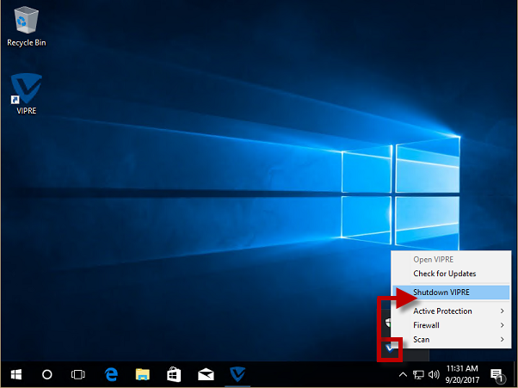
Task: Click the VIPRE icon in taskbar
Action: click(x=237, y=374)
